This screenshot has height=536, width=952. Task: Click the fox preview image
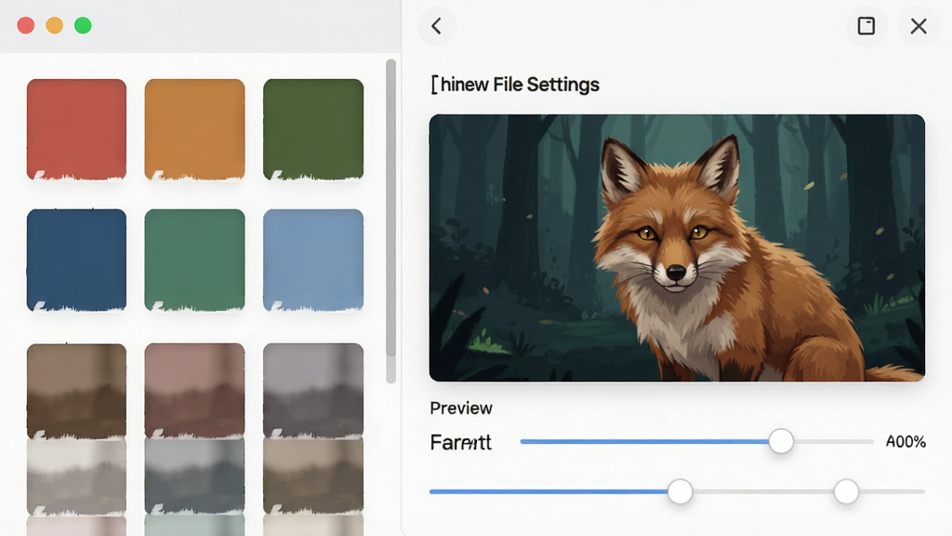tap(677, 248)
